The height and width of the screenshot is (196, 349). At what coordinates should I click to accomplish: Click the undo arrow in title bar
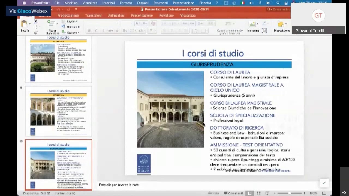click(58, 9)
